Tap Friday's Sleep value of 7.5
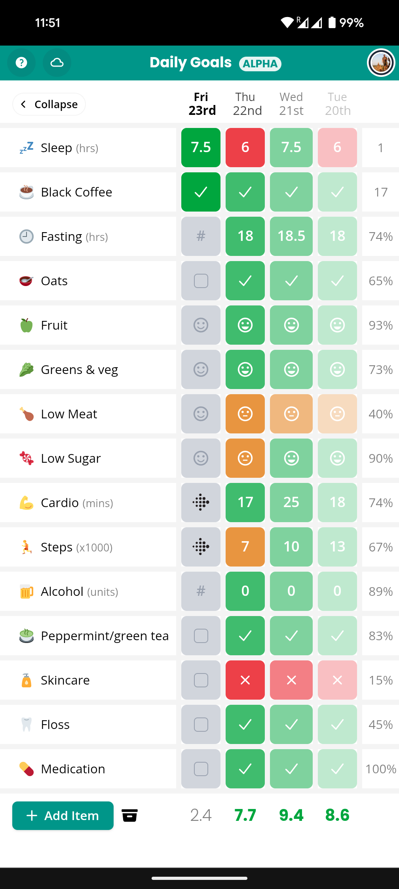399x889 pixels. click(200, 147)
